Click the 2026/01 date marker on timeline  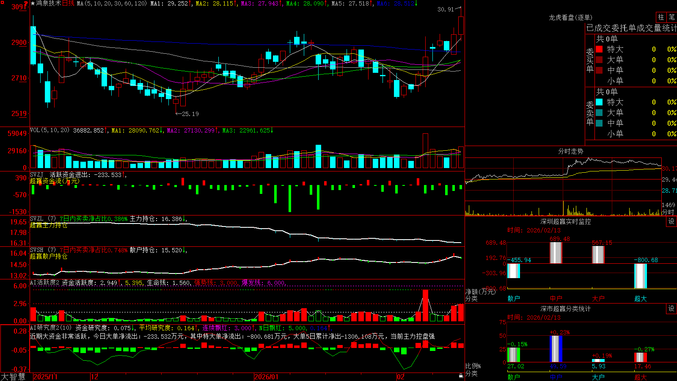click(x=266, y=377)
